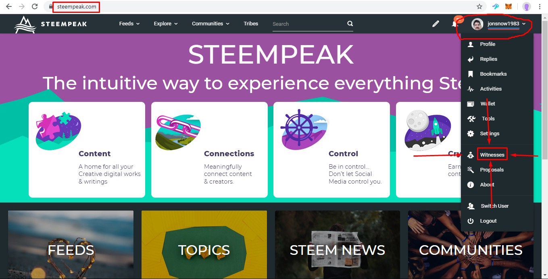The height and width of the screenshot is (279, 548).
Task: Click the SteemPeak mountain logo
Action: (25, 24)
